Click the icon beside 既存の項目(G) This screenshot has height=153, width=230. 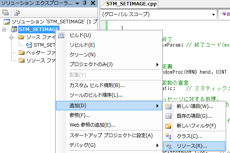(168, 116)
